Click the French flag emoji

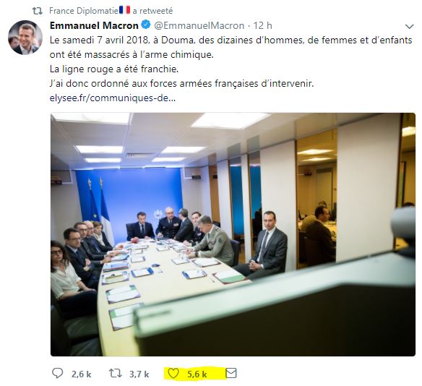[x=124, y=10]
